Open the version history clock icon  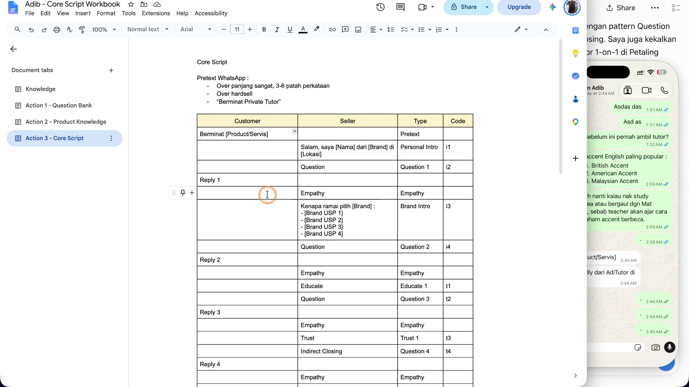(x=380, y=7)
